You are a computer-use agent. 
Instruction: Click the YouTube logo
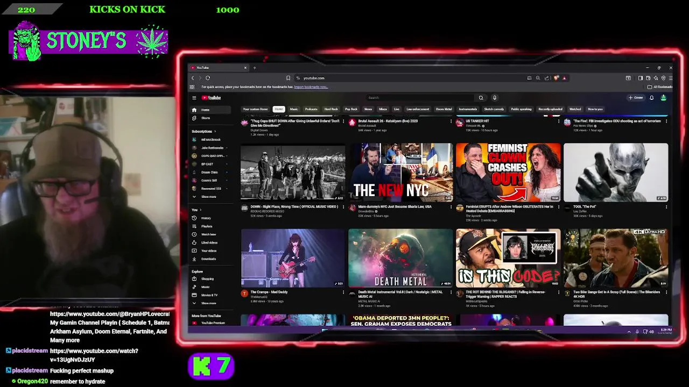pyautogui.click(x=212, y=98)
